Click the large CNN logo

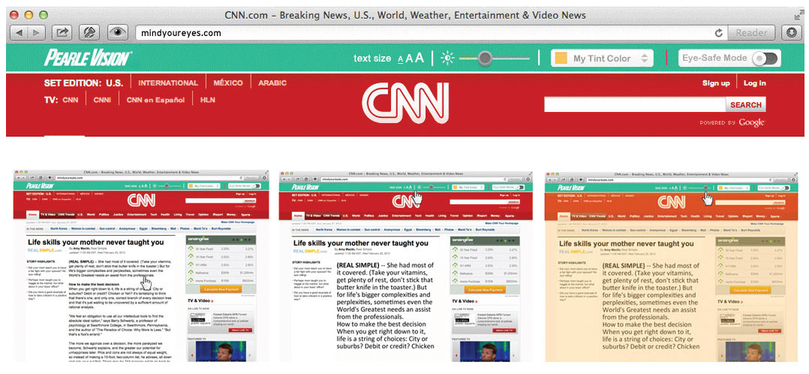click(x=405, y=104)
